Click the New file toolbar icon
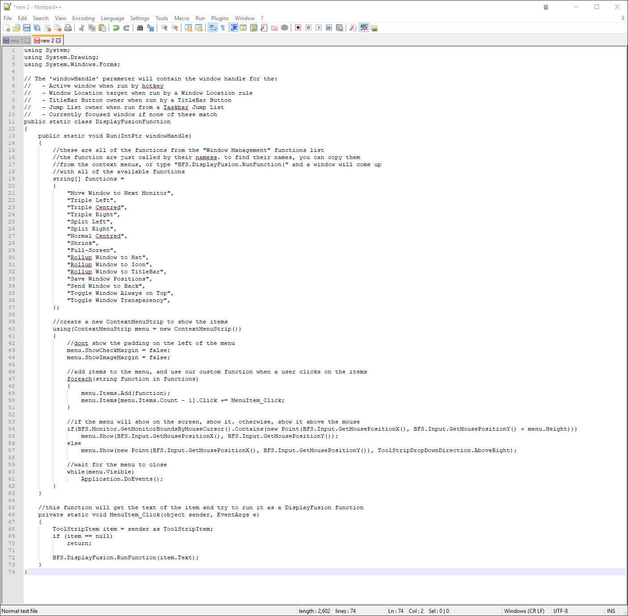This screenshot has height=616, width=628. [x=6, y=28]
